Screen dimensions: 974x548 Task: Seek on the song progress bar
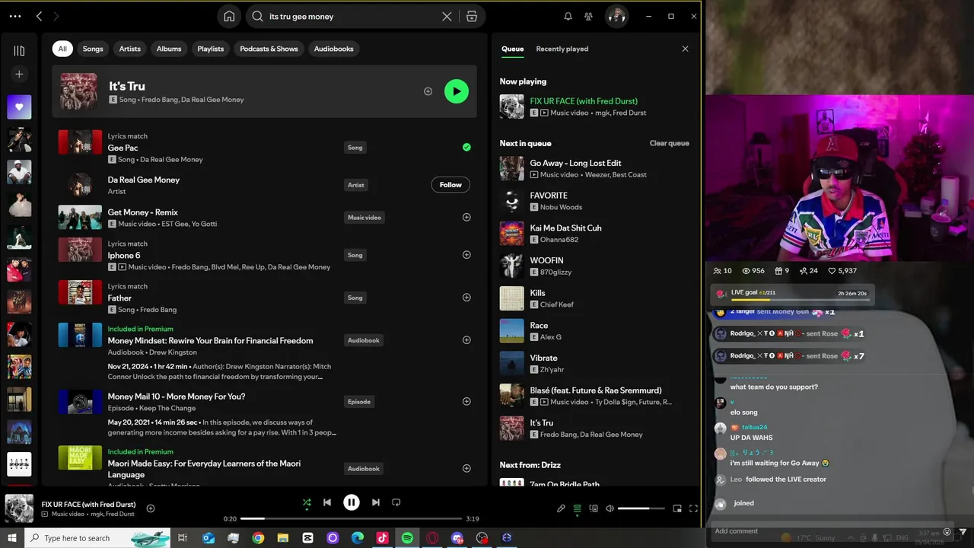351,519
